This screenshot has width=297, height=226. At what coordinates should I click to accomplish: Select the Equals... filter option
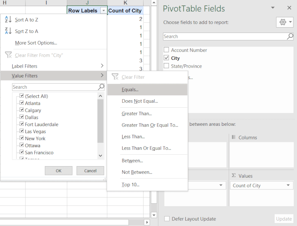tap(130, 89)
